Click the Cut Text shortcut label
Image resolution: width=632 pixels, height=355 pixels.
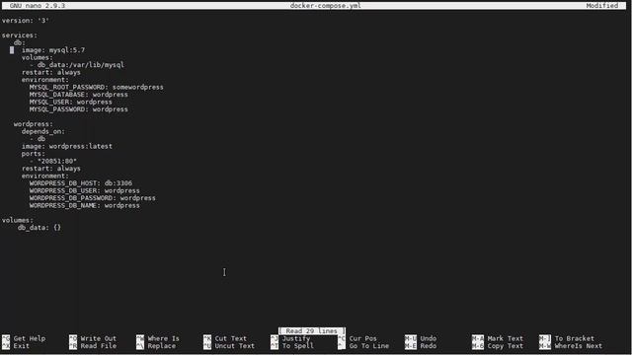[x=230, y=338]
